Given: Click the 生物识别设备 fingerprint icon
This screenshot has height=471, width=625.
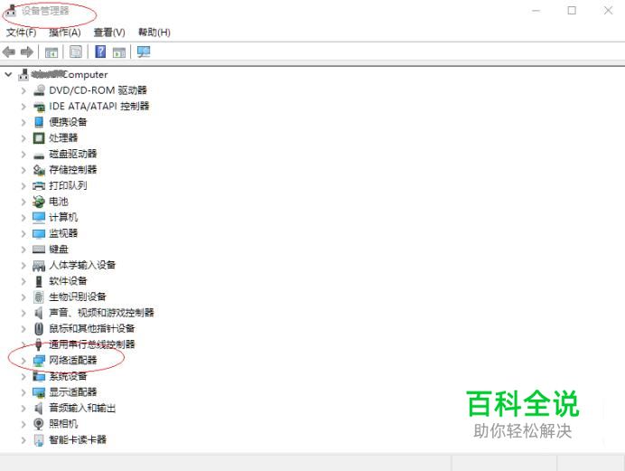Looking at the screenshot, I should point(39,297).
